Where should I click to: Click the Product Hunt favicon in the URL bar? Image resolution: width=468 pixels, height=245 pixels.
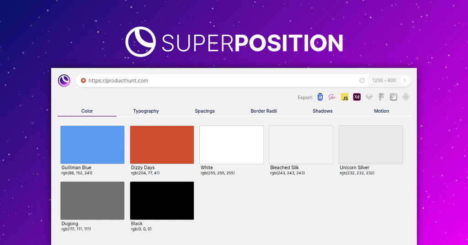click(83, 80)
